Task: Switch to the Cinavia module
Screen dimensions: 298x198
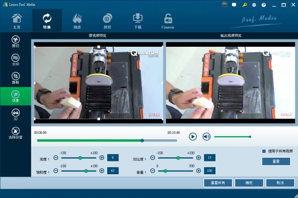Action: coord(168,21)
